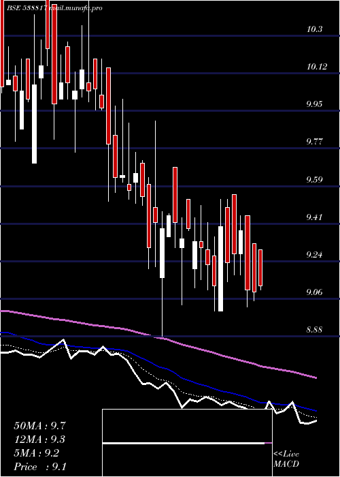Viewport: 340px width, 477px height.
Task: Click the 50MA : 9.7 legend text
Action: pyautogui.click(x=39, y=426)
